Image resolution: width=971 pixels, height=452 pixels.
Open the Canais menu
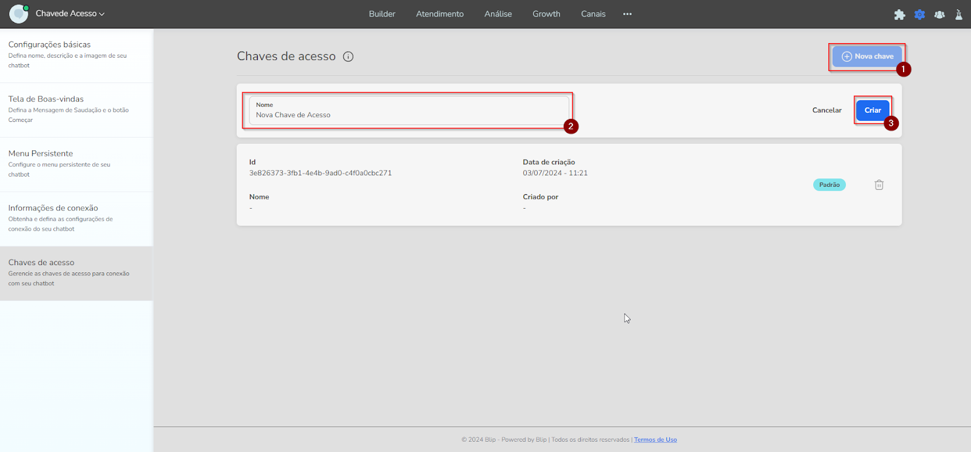[x=593, y=14]
